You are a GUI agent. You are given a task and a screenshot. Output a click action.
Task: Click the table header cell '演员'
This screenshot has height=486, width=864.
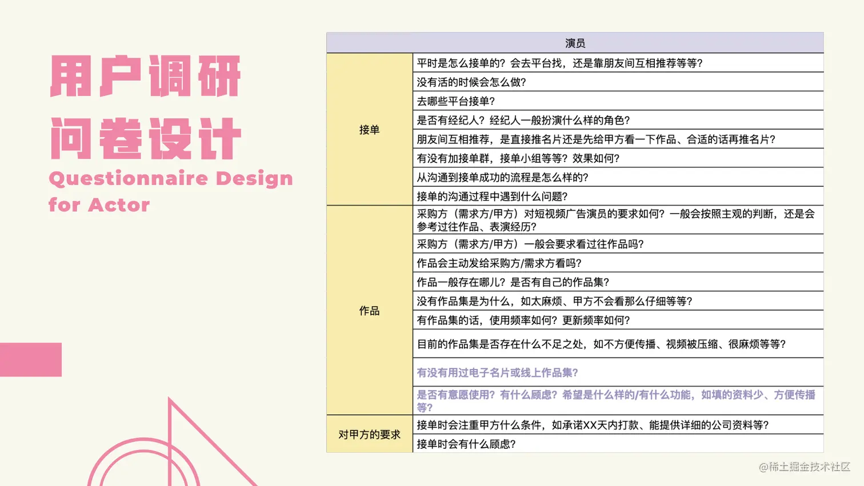coord(575,43)
